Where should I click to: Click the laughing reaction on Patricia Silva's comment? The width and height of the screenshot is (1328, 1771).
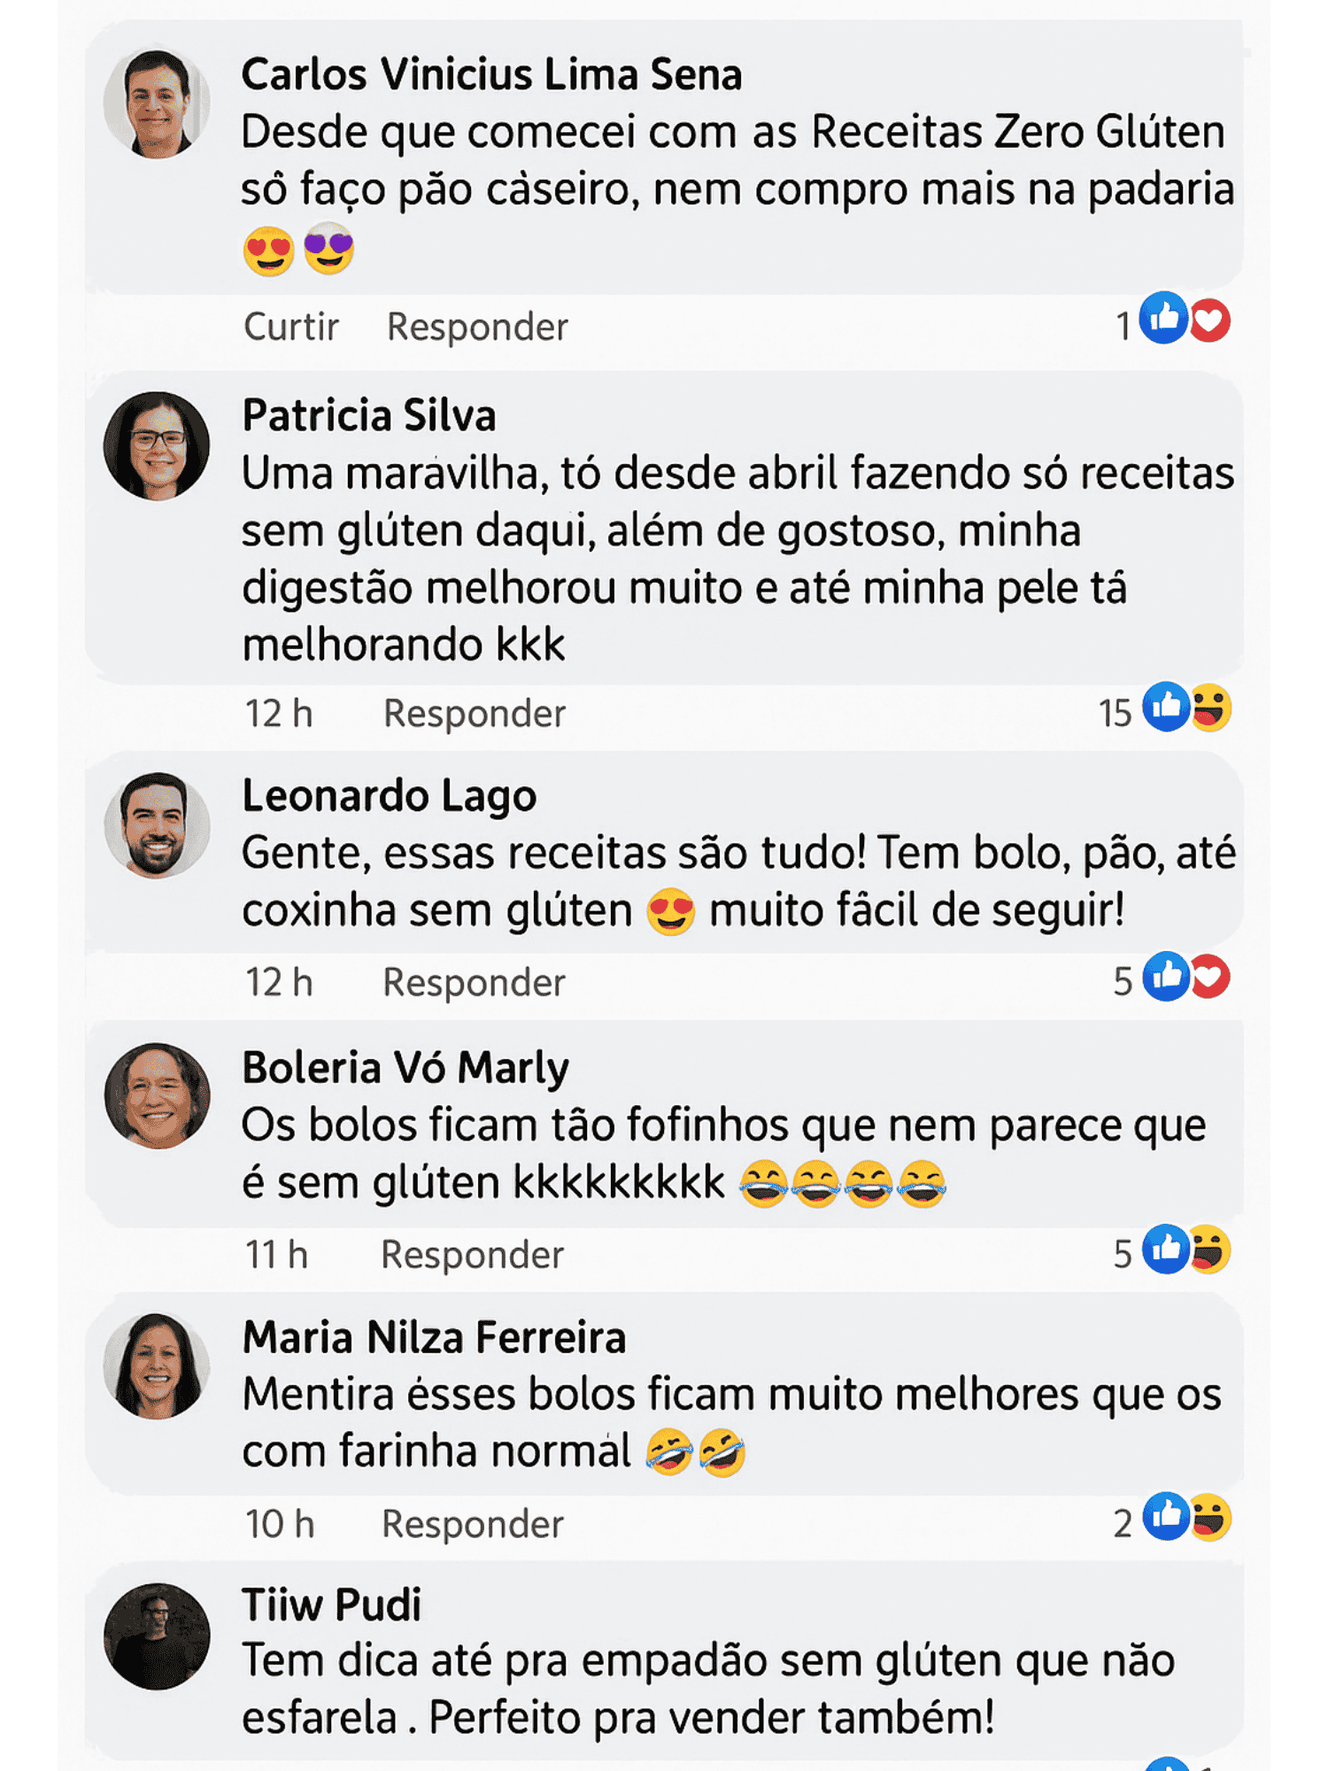click(x=1211, y=708)
